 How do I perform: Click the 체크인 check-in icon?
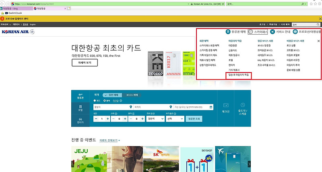tap(226, 105)
